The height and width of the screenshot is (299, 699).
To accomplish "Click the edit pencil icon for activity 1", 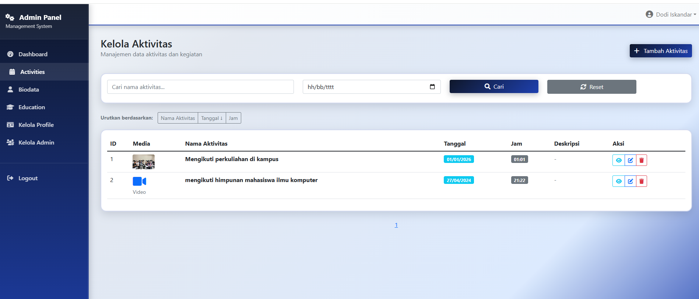I will (x=630, y=160).
